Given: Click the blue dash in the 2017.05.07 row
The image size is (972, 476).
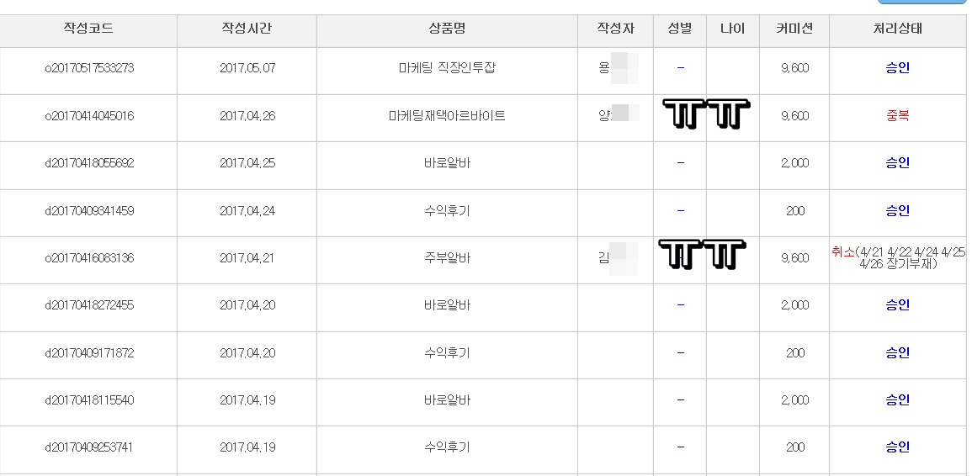Looking at the screenshot, I should 680,68.
